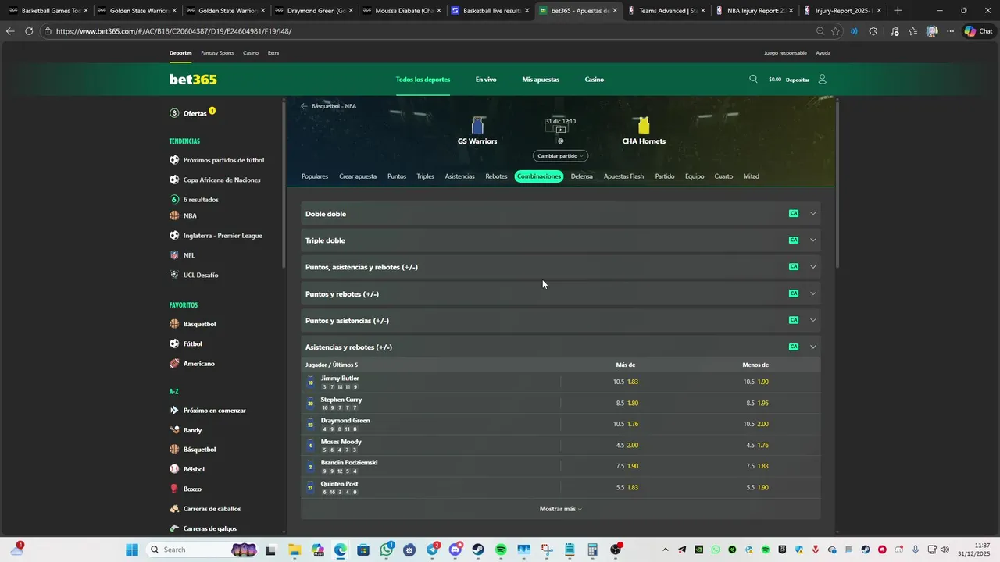Switch to the Triples tab
The image size is (1000, 562).
(x=425, y=176)
